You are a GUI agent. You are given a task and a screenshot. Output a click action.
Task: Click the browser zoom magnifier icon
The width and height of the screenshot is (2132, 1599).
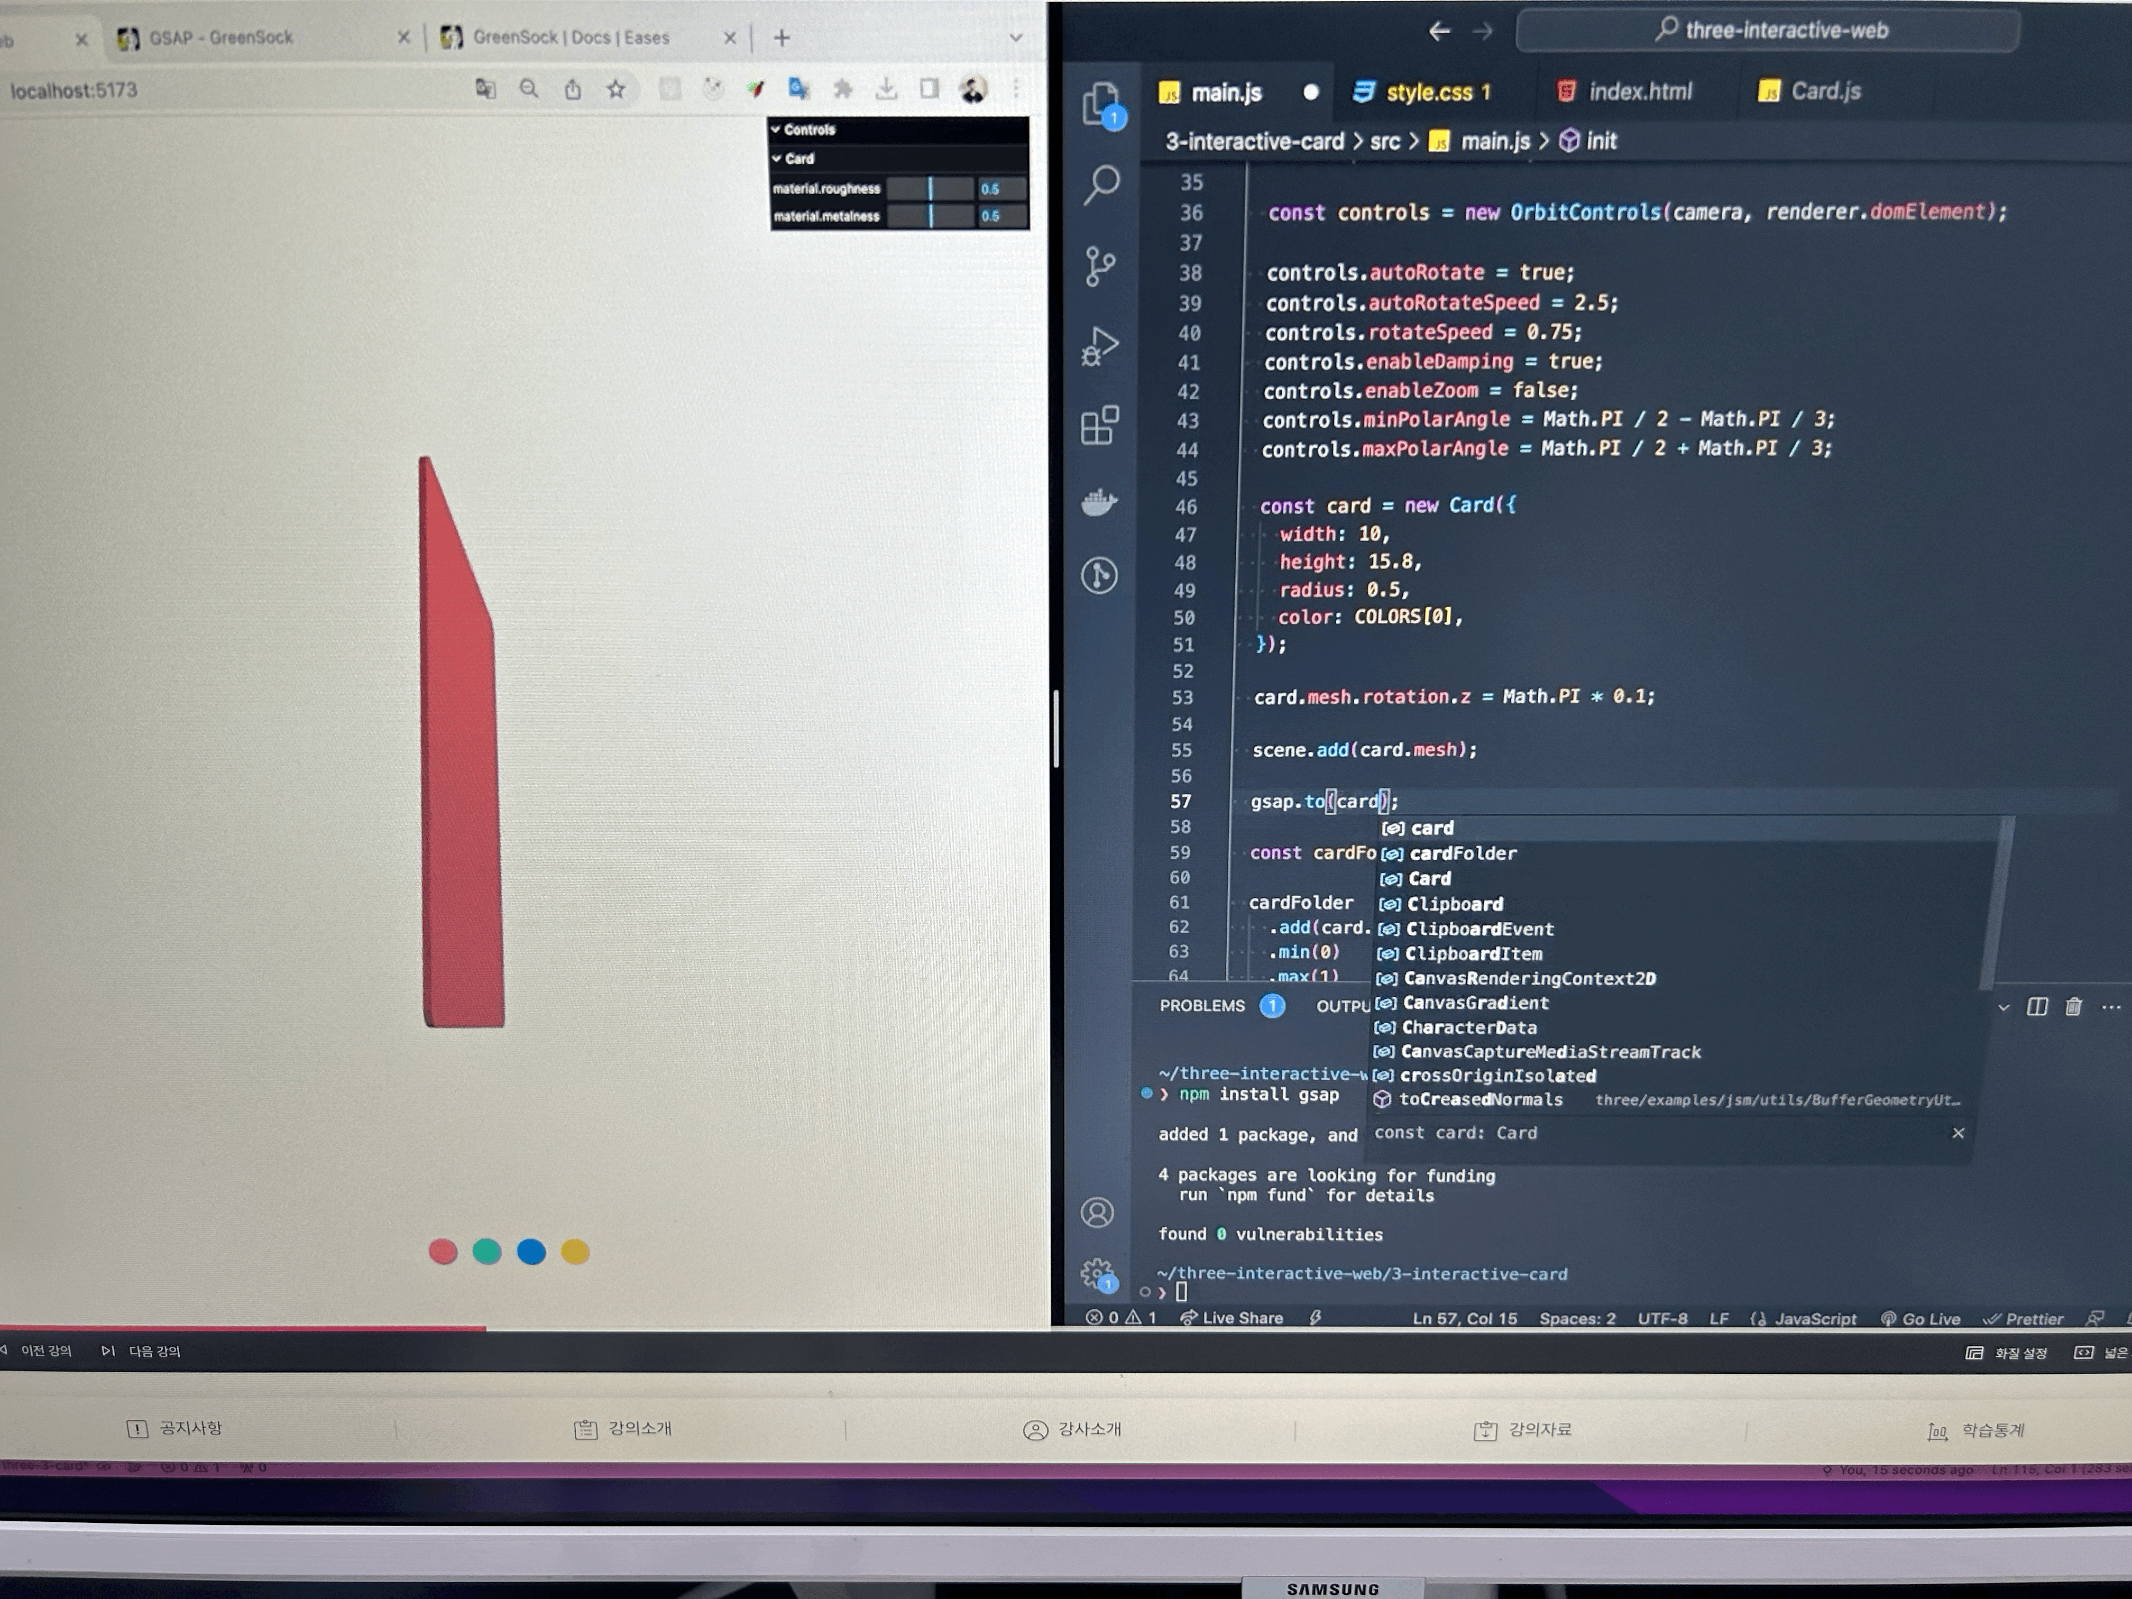[x=529, y=90]
